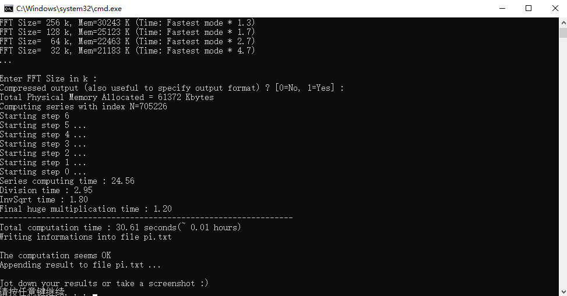567x296 pixels.
Task: Click the blinking cursor at the prompt end
Action: point(95,295)
